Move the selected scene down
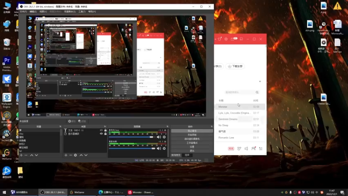The image size is (348, 196). [x=37, y=155]
